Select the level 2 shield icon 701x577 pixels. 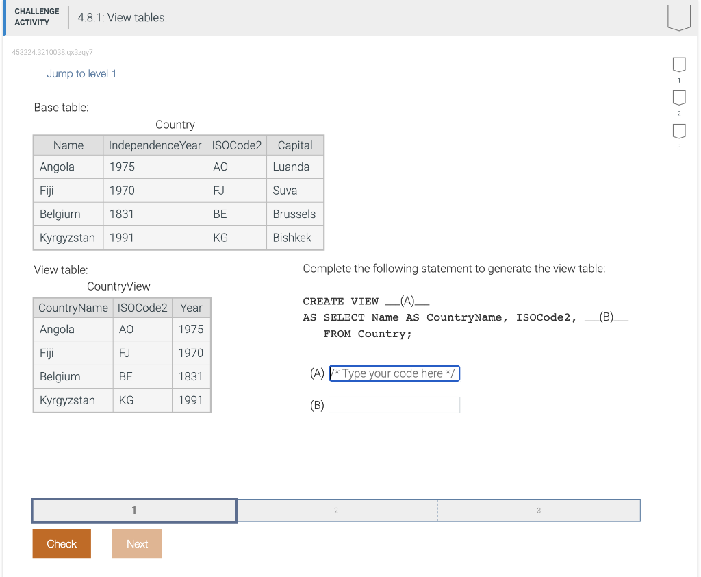(678, 97)
